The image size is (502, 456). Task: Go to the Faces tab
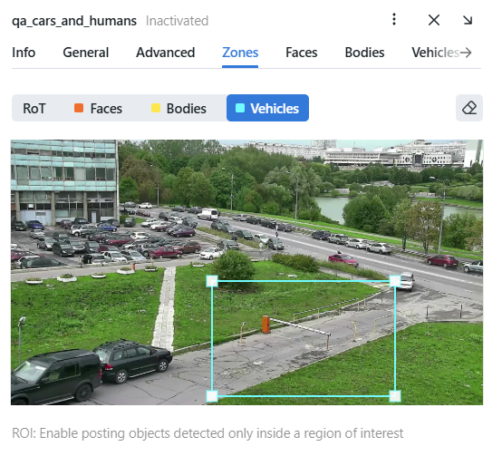[301, 53]
